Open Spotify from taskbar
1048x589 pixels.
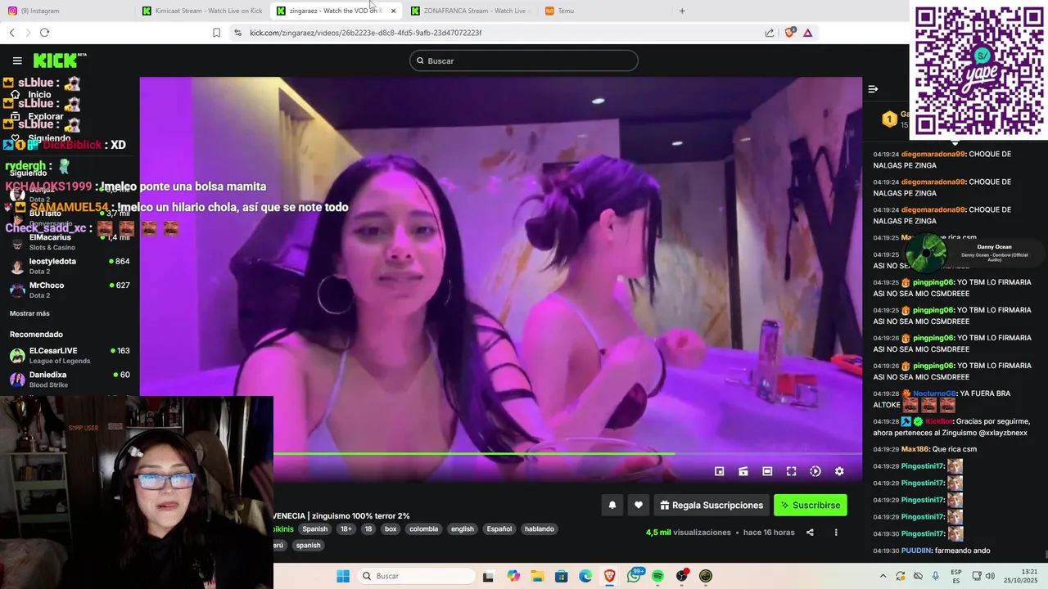pyautogui.click(x=657, y=576)
